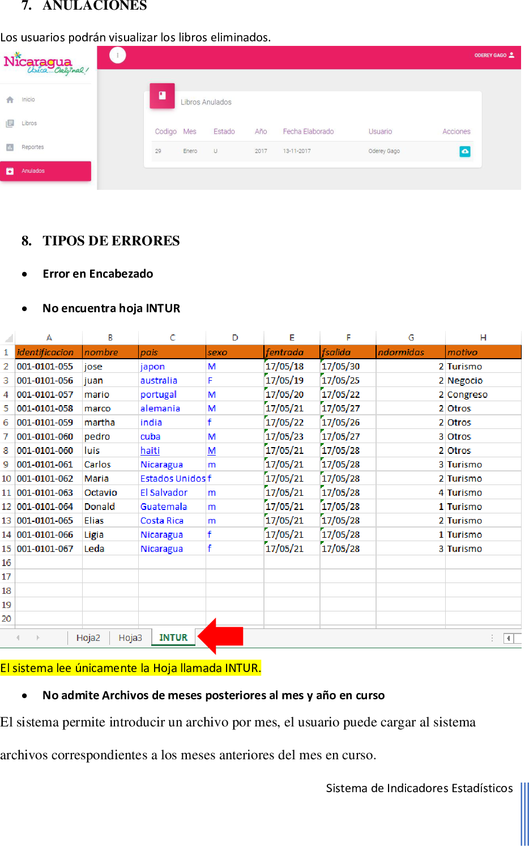The height and width of the screenshot is (846, 529).
Task: Select Excel row 20 header
Action: (x=7, y=619)
